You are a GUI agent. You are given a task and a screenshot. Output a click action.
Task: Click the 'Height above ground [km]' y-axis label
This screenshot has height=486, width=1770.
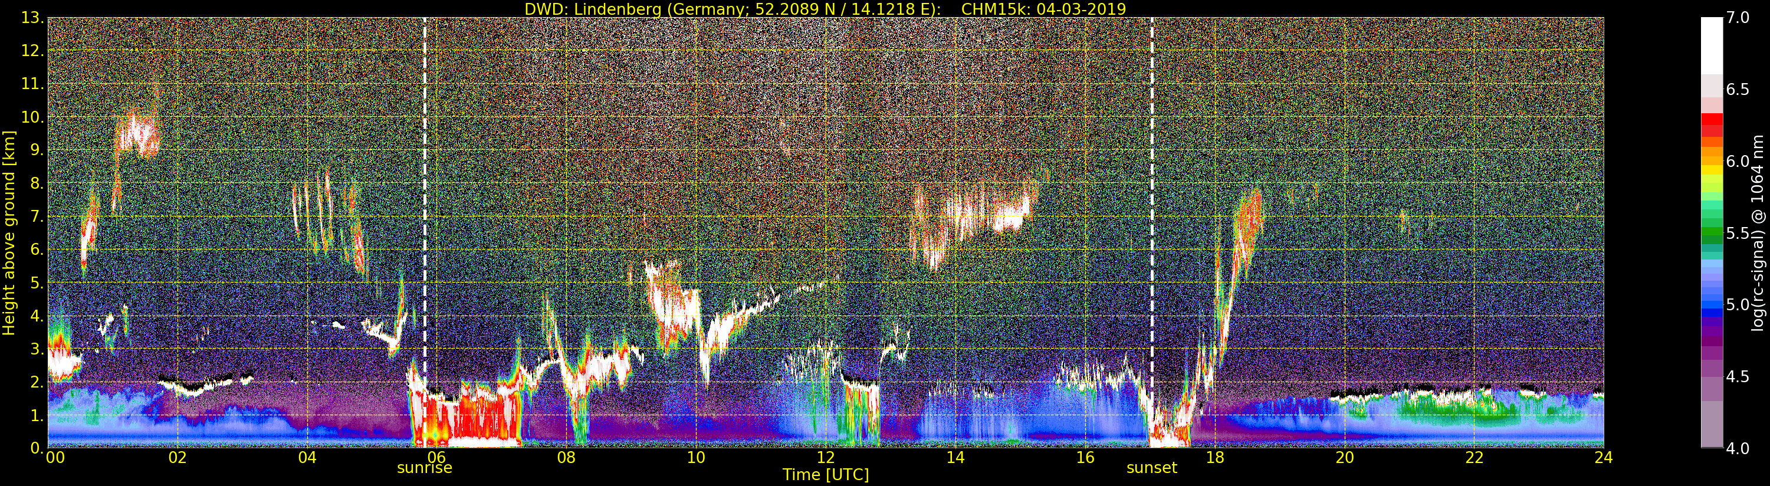click(9, 232)
